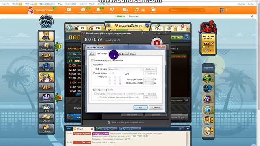Open the Odnoklassniki music note icon
Image resolution: width=260 pixels, height=146 pixels.
pyautogui.click(x=136, y=10)
